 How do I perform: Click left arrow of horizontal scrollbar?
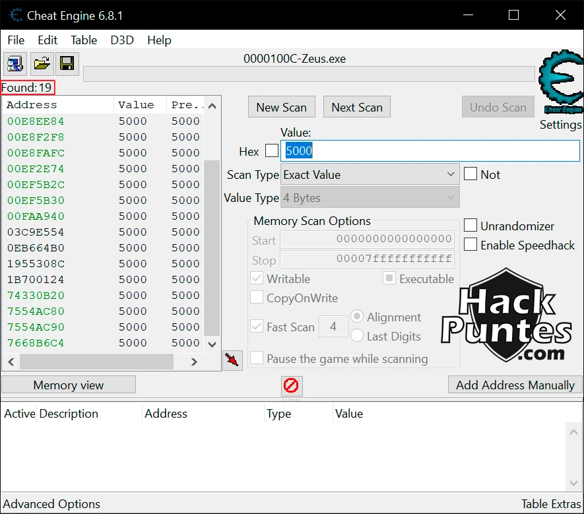point(11,362)
